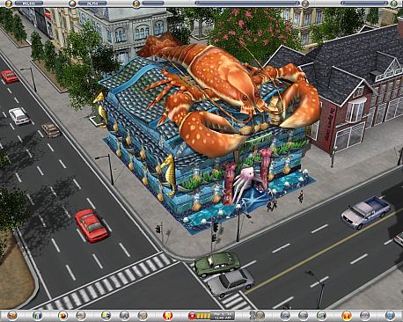Adjust the yellow game speed bars
The width and height of the screenshot is (403, 322).
click(203, 316)
